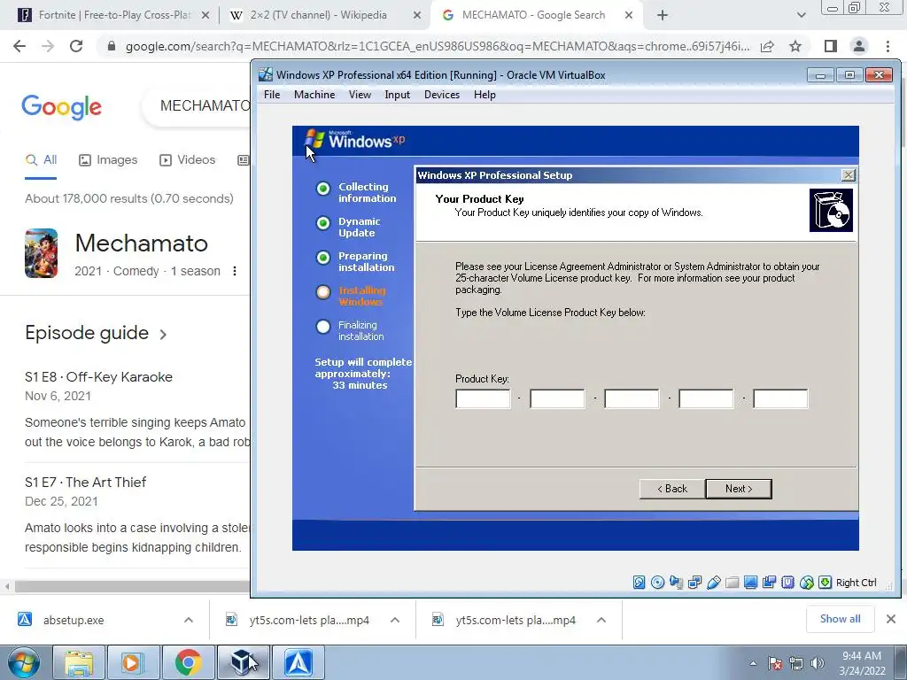This screenshot has width=907, height=680.
Task: Click the Google page horizontal scrollbar
Action: 132,586
